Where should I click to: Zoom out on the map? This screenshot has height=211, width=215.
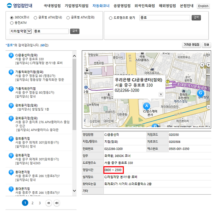pos(208,107)
